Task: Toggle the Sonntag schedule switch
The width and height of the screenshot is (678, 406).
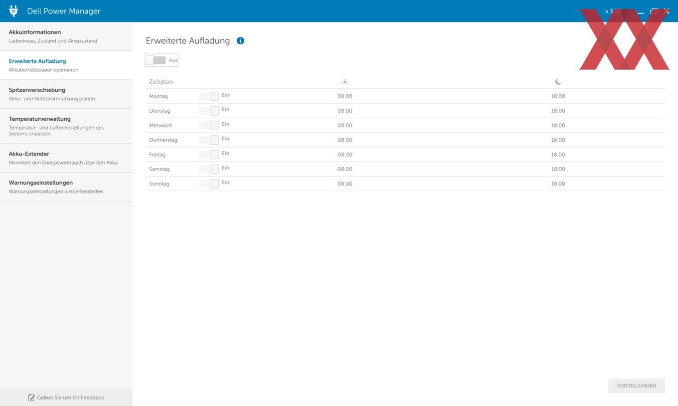Action: point(208,184)
